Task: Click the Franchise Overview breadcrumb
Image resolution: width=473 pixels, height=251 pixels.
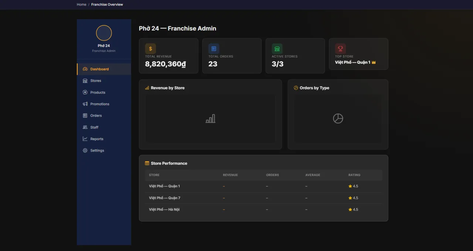Action: 107,4
